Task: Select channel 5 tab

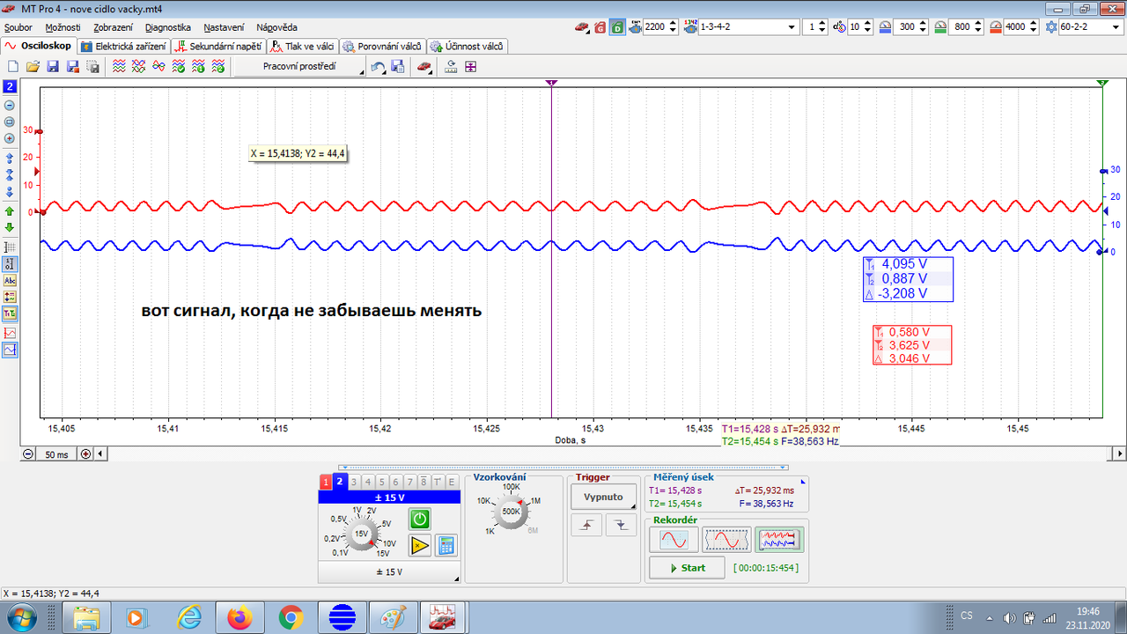Action: [382, 483]
